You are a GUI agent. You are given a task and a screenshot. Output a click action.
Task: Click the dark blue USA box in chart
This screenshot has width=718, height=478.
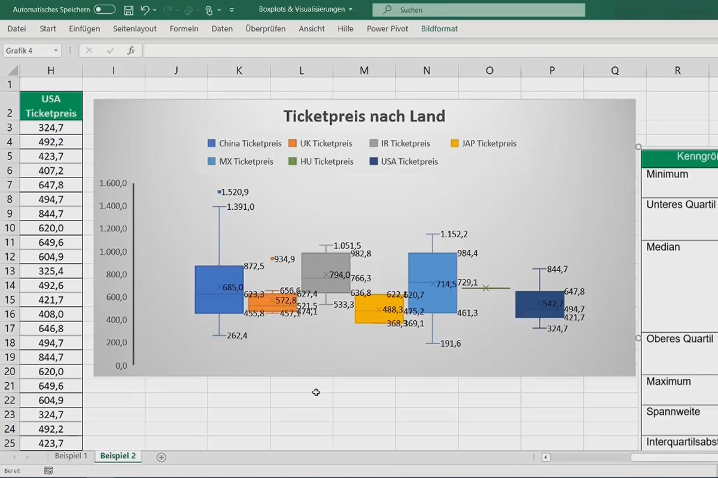pyautogui.click(x=540, y=304)
